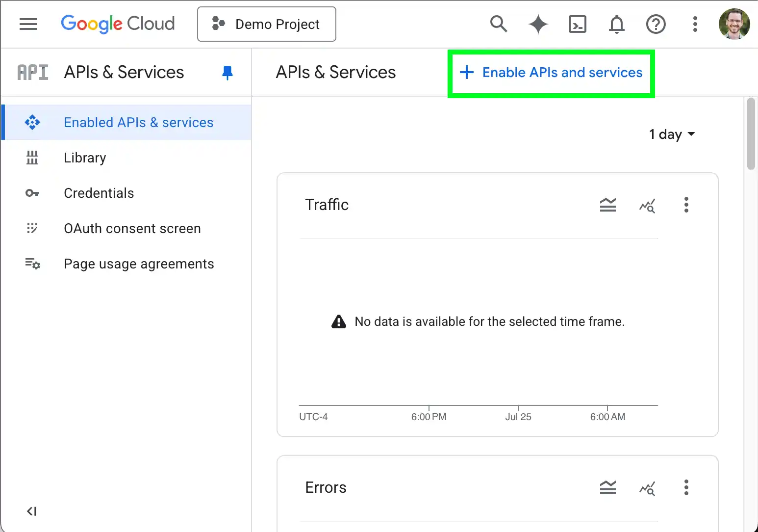Click your profile avatar picture
This screenshot has width=758, height=532.
point(734,24)
